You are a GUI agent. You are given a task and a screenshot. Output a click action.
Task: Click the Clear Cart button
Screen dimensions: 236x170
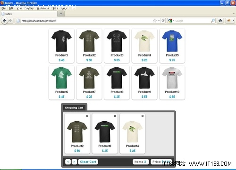point(88,162)
